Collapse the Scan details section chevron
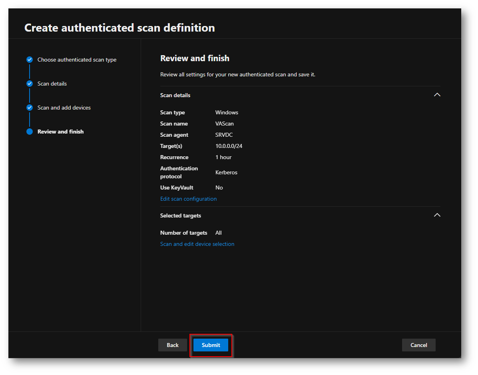478x375 pixels. pos(437,95)
